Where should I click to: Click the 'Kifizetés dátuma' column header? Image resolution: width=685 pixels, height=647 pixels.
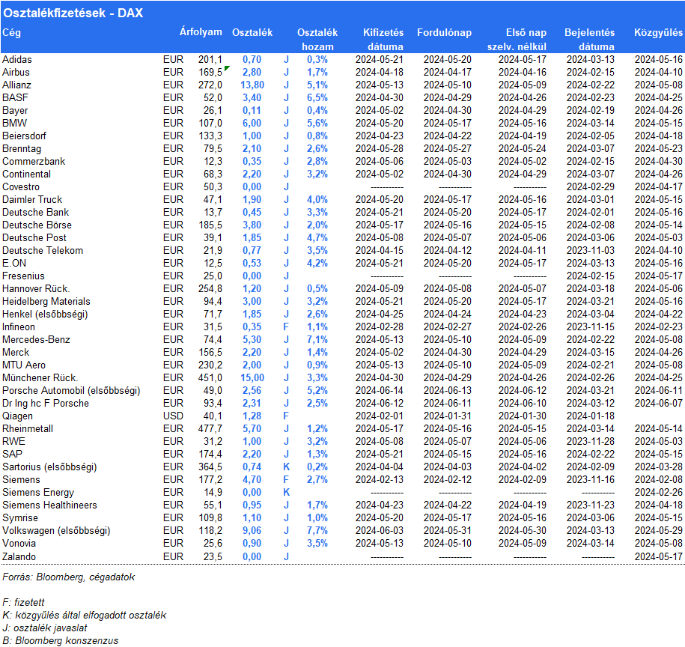[383, 40]
